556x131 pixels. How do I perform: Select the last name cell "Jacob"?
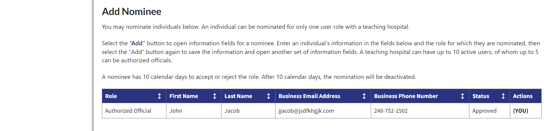click(232, 111)
